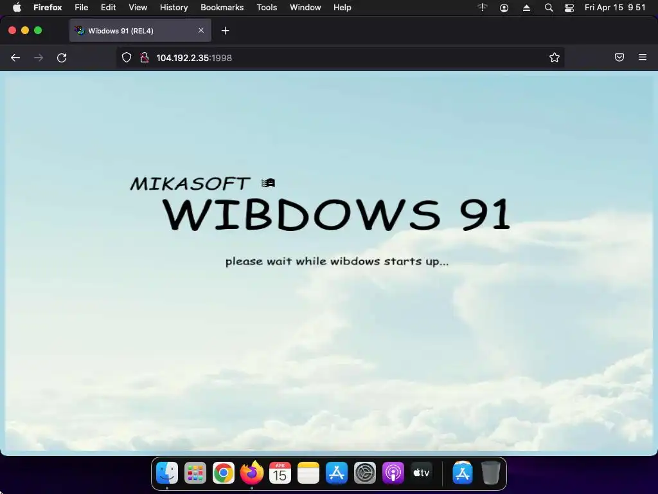This screenshot has height=494, width=658.
Task: Click the forward navigation arrow
Action: point(39,57)
